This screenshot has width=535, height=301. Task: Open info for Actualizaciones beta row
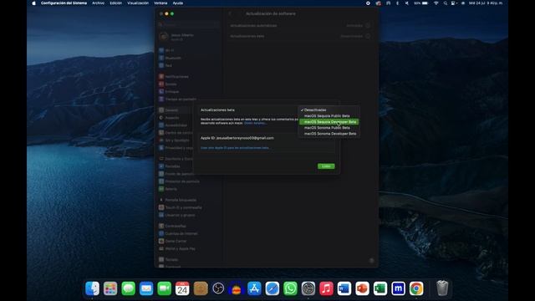[x=368, y=36]
